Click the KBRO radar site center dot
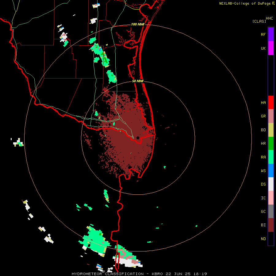The image size is (276, 276). tap(138, 138)
